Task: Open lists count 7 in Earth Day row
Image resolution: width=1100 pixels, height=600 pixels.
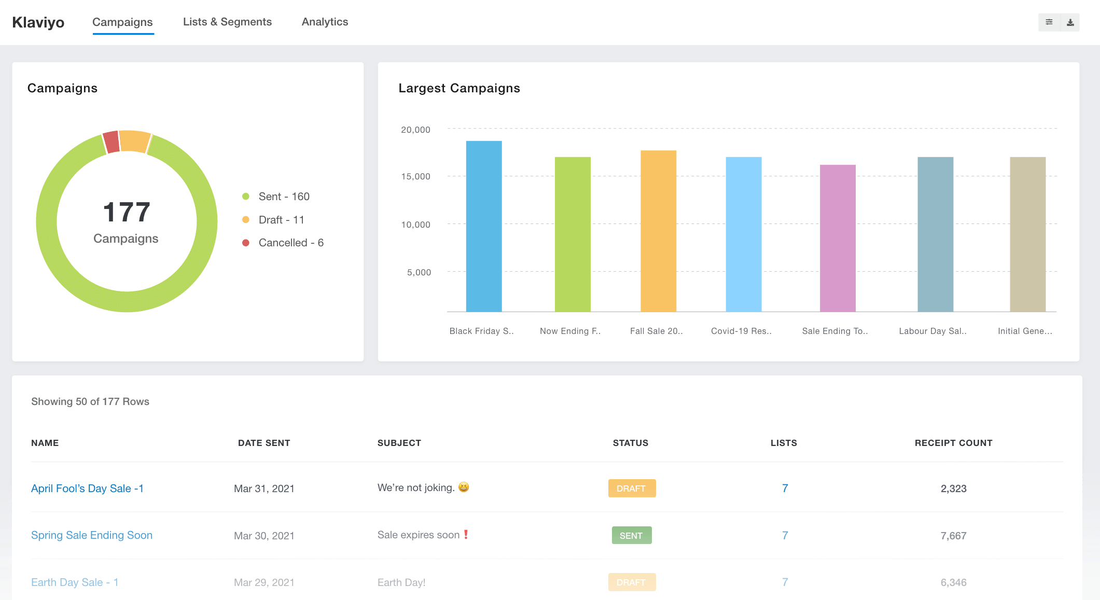Action: (x=785, y=582)
